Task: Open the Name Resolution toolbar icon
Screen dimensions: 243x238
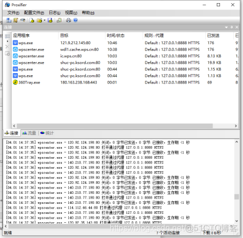Action: click(x=23, y=20)
